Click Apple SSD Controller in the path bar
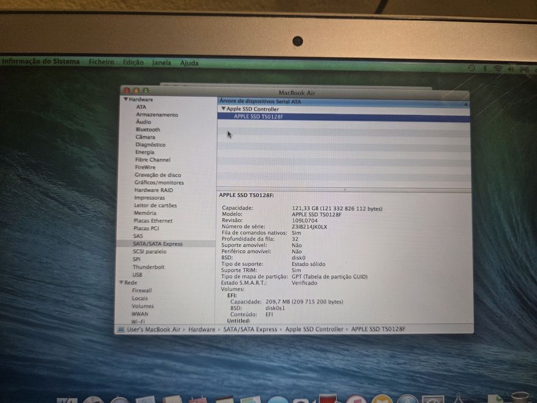Screen dimensions: 537x403 pos(314,329)
